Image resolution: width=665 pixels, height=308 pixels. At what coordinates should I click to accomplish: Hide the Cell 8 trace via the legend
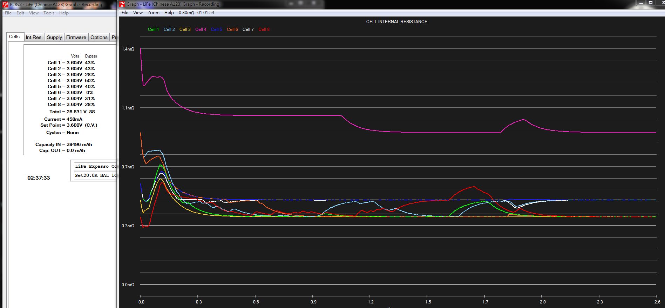[x=264, y=29]
